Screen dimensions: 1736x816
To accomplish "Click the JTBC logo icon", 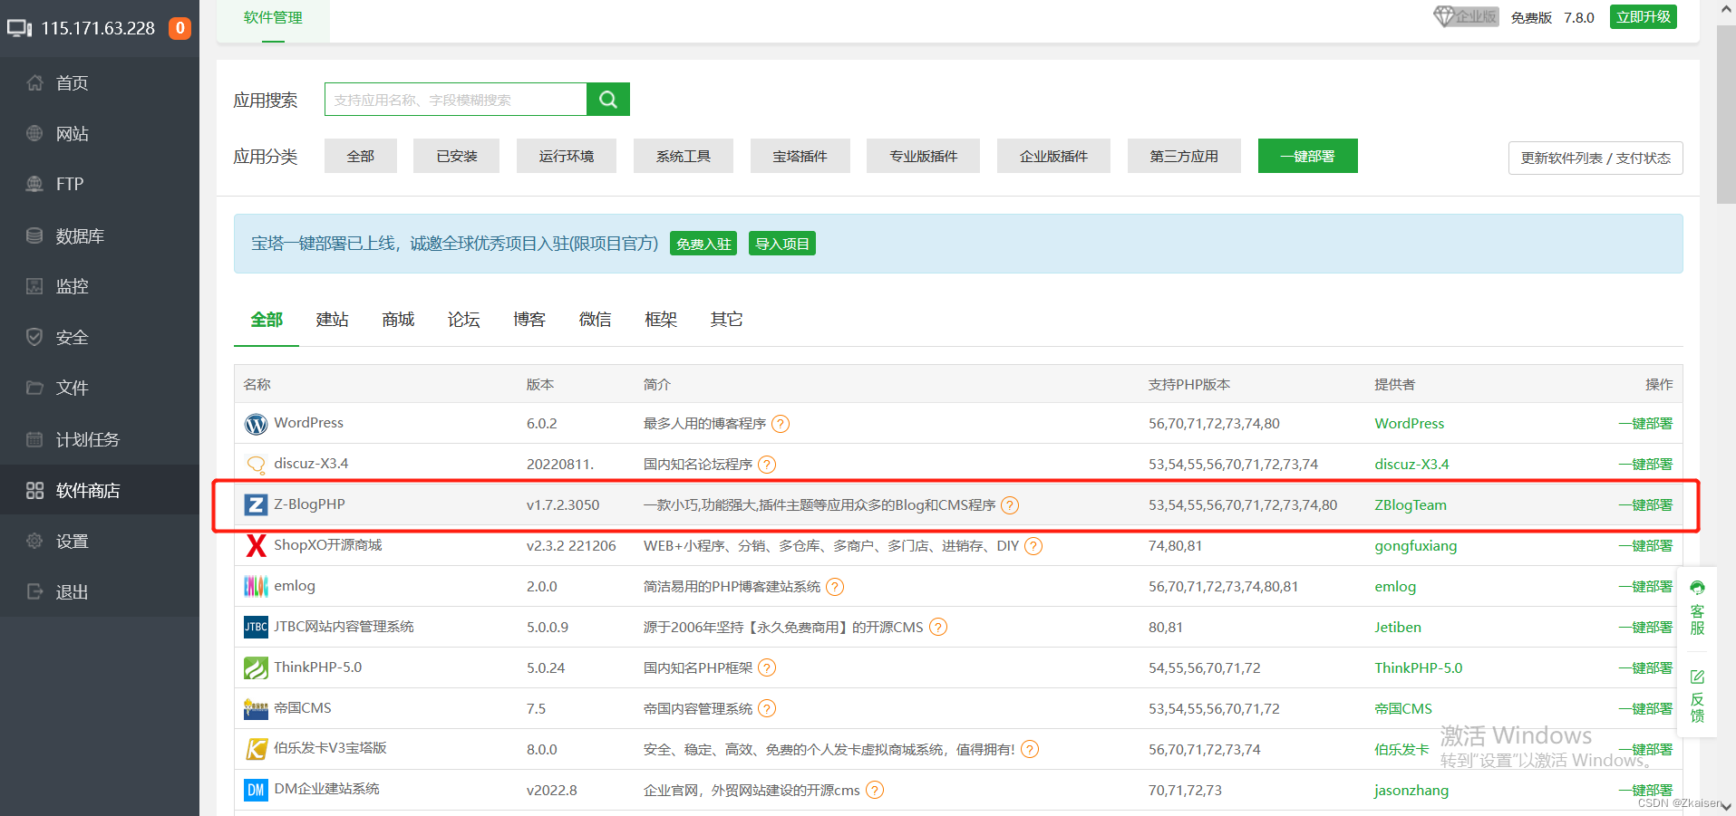I will click(x=256, y=627).
